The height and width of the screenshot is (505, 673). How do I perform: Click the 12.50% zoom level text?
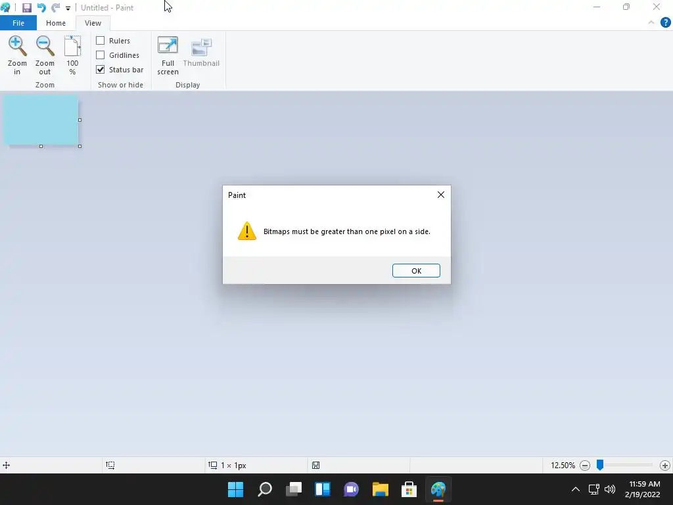[563, 465]
